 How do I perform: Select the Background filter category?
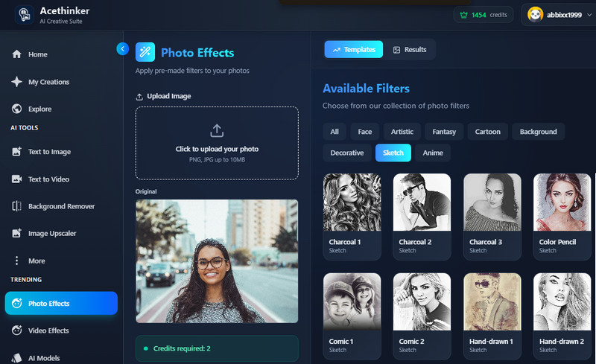point(538,132)
